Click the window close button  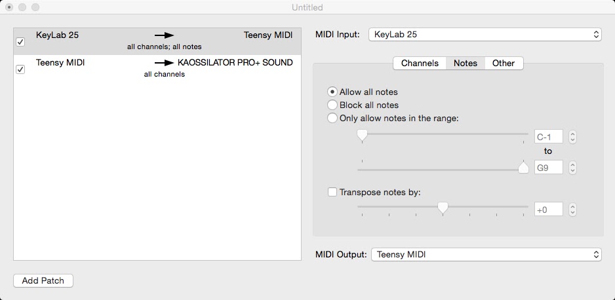9,7
